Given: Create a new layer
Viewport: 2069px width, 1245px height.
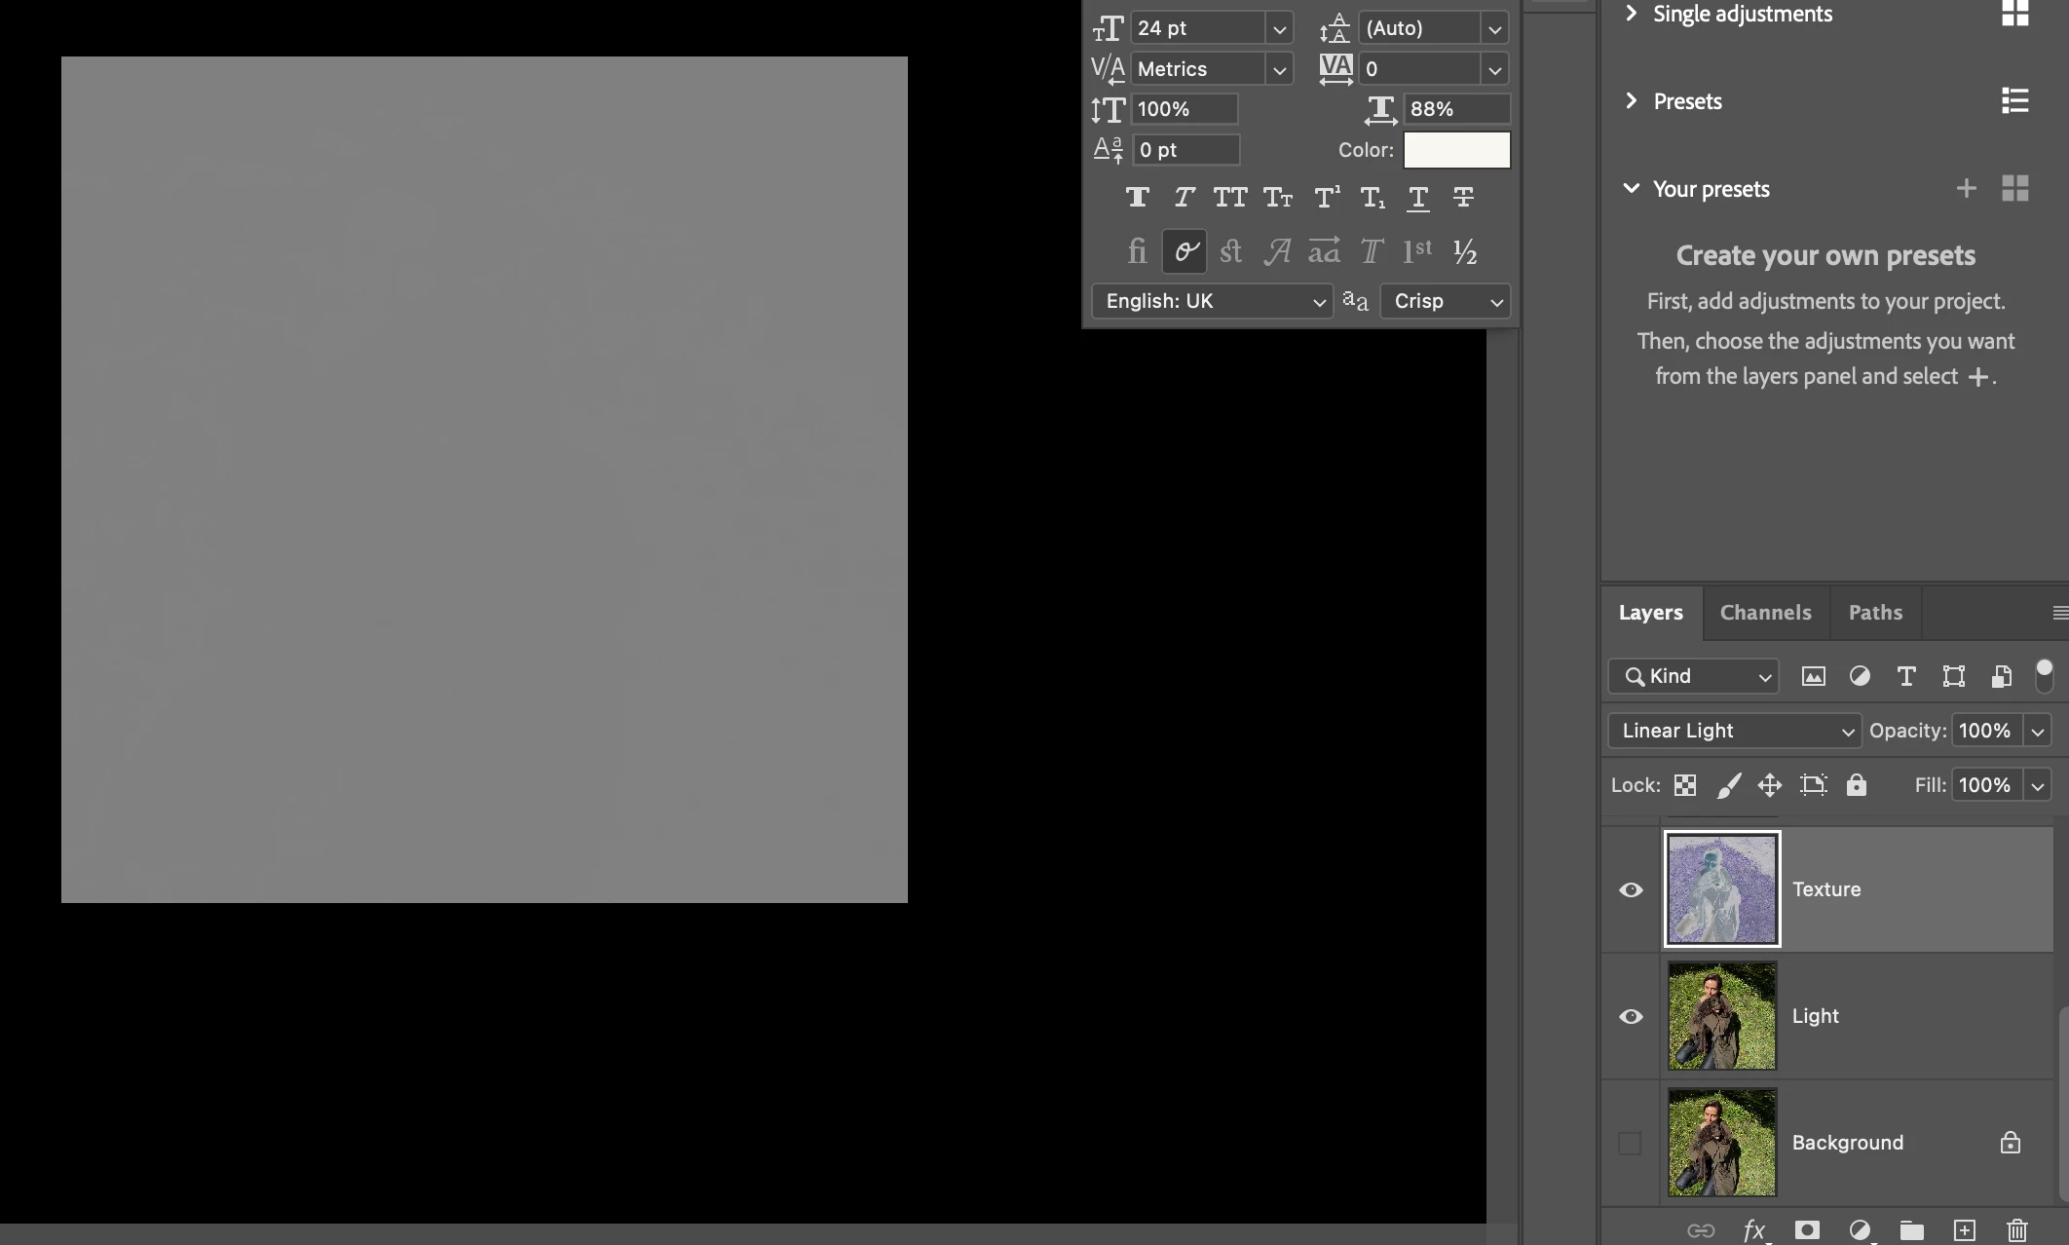Looking at the screenshot, I should point(1965,1230).
